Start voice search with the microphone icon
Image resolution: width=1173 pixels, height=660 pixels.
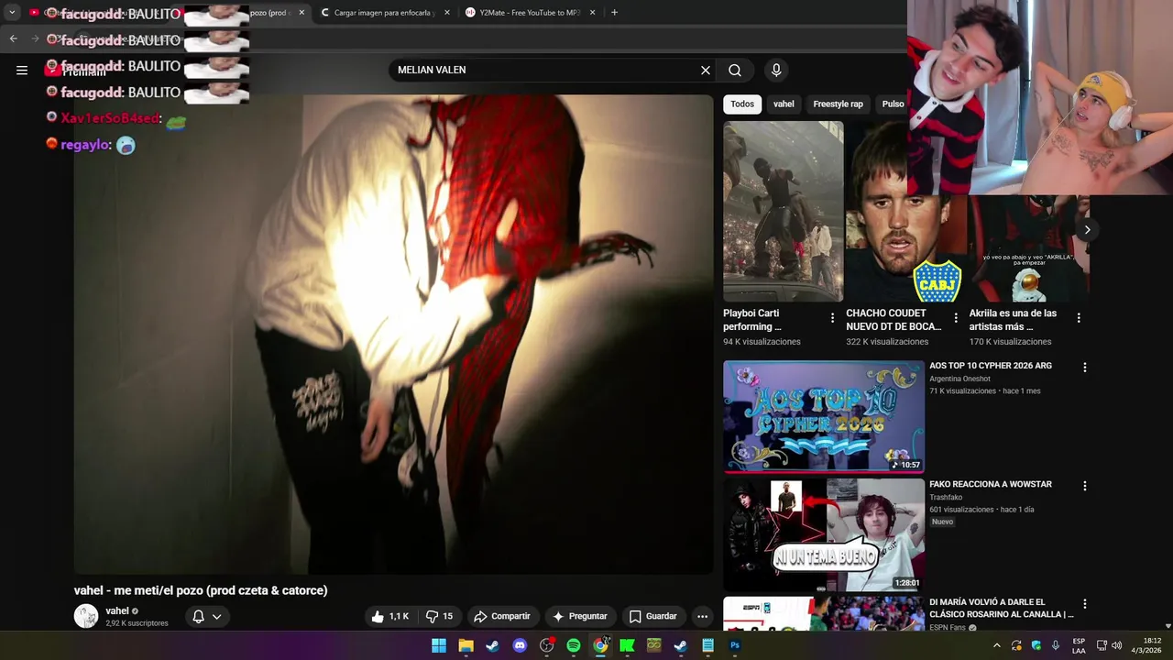coord(776,70)
